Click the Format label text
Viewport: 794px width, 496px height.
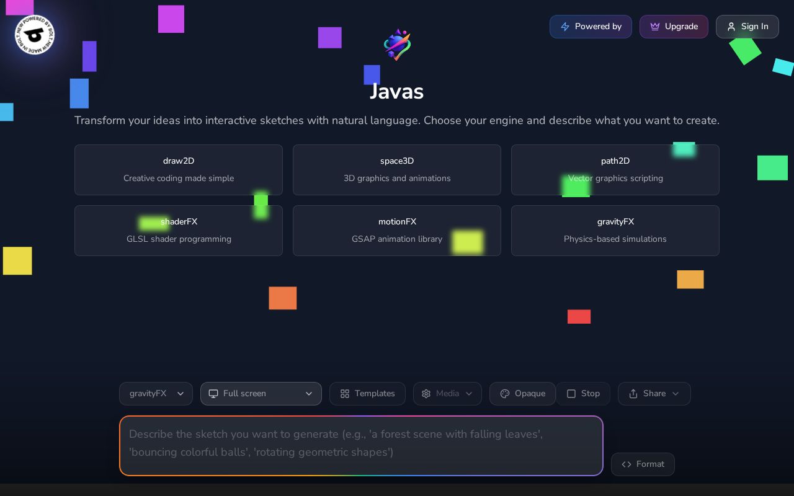(650, 464)
